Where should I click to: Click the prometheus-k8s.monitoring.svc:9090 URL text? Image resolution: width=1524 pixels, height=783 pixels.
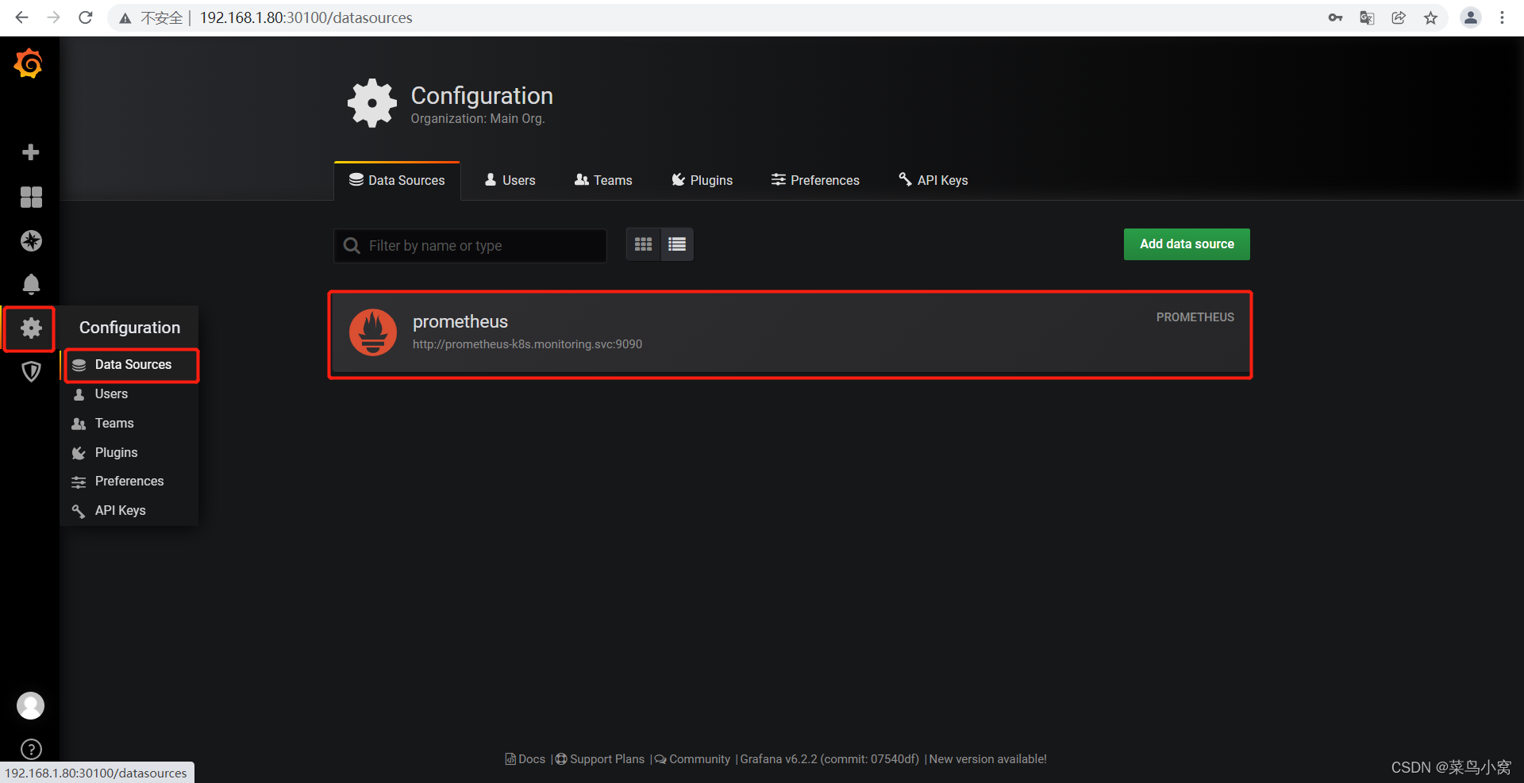tap(527, 344)
